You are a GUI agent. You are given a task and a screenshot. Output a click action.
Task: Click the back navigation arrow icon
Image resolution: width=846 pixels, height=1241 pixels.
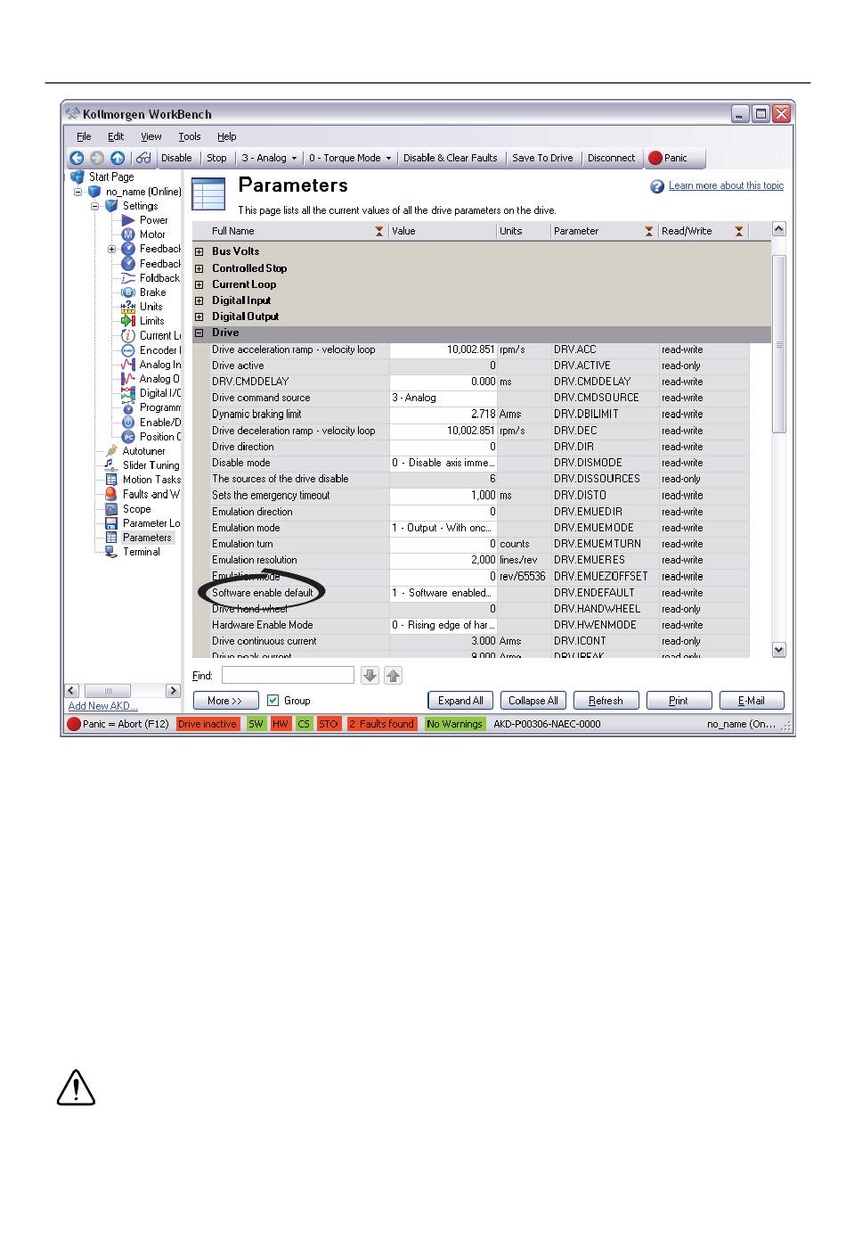click(77, 158)
